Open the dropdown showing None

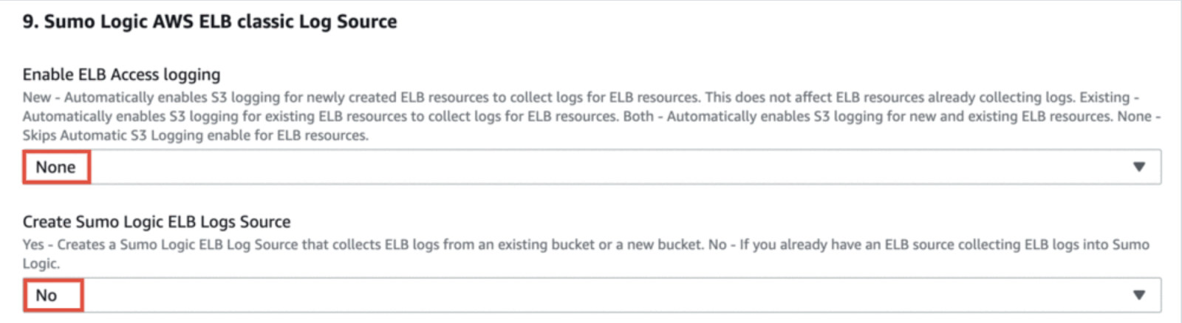(x=56, y=167)
